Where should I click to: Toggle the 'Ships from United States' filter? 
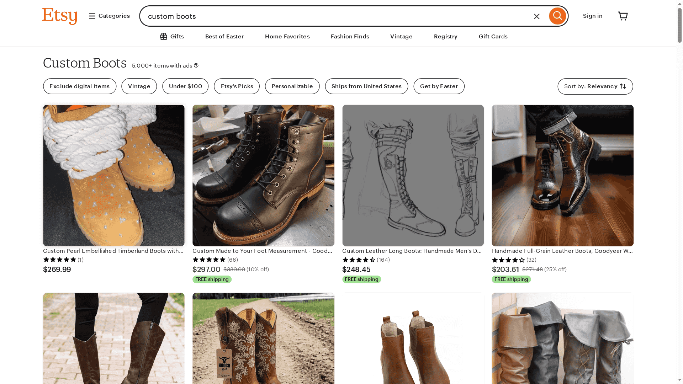coord(366,86)
